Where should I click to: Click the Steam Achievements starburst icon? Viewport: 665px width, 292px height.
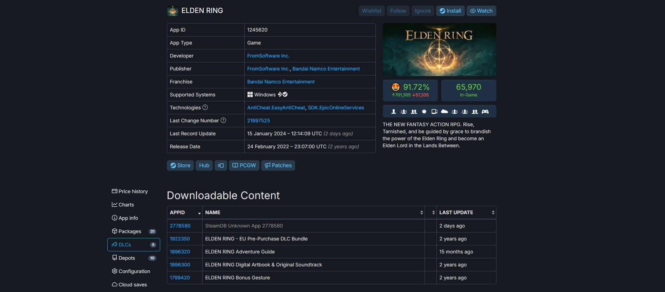[x=424, y=111]
